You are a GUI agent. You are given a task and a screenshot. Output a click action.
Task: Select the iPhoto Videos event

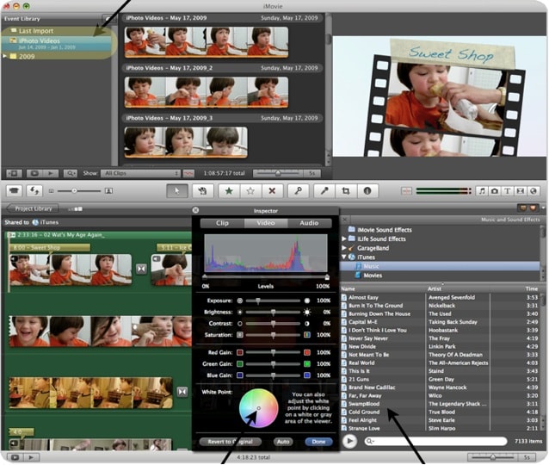56,43
